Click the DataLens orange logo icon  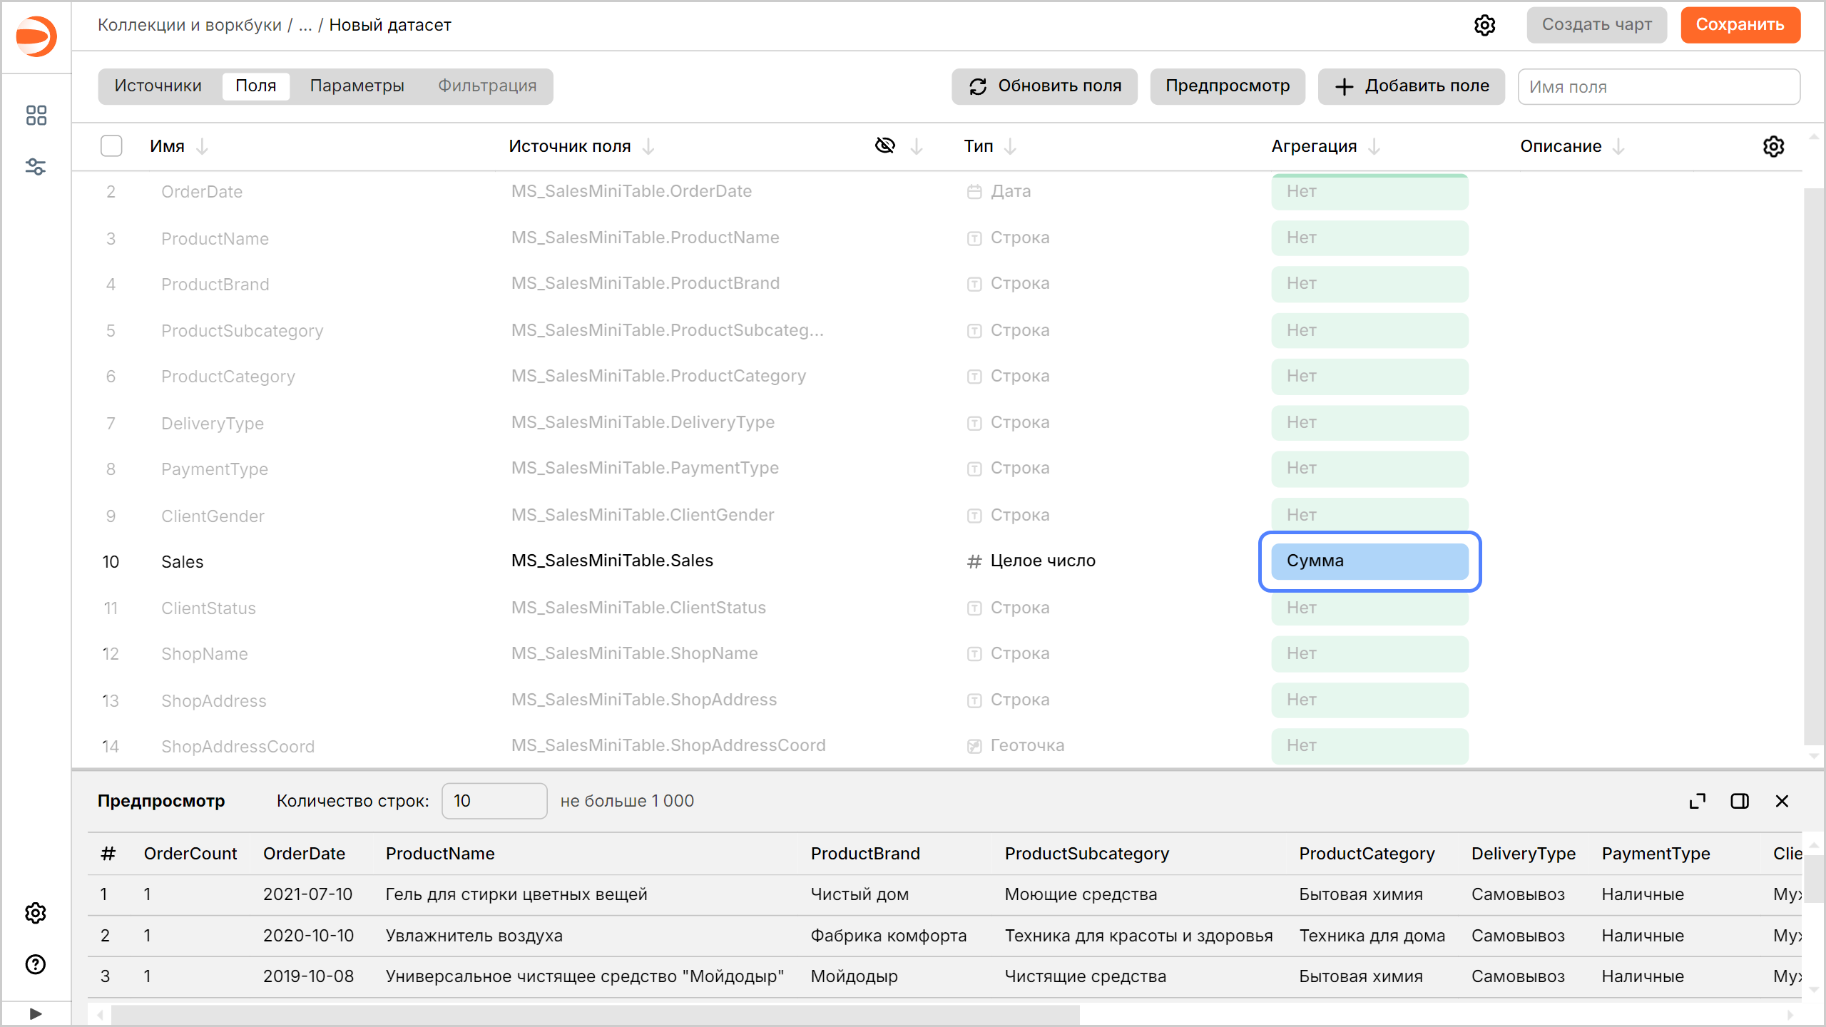36,36
